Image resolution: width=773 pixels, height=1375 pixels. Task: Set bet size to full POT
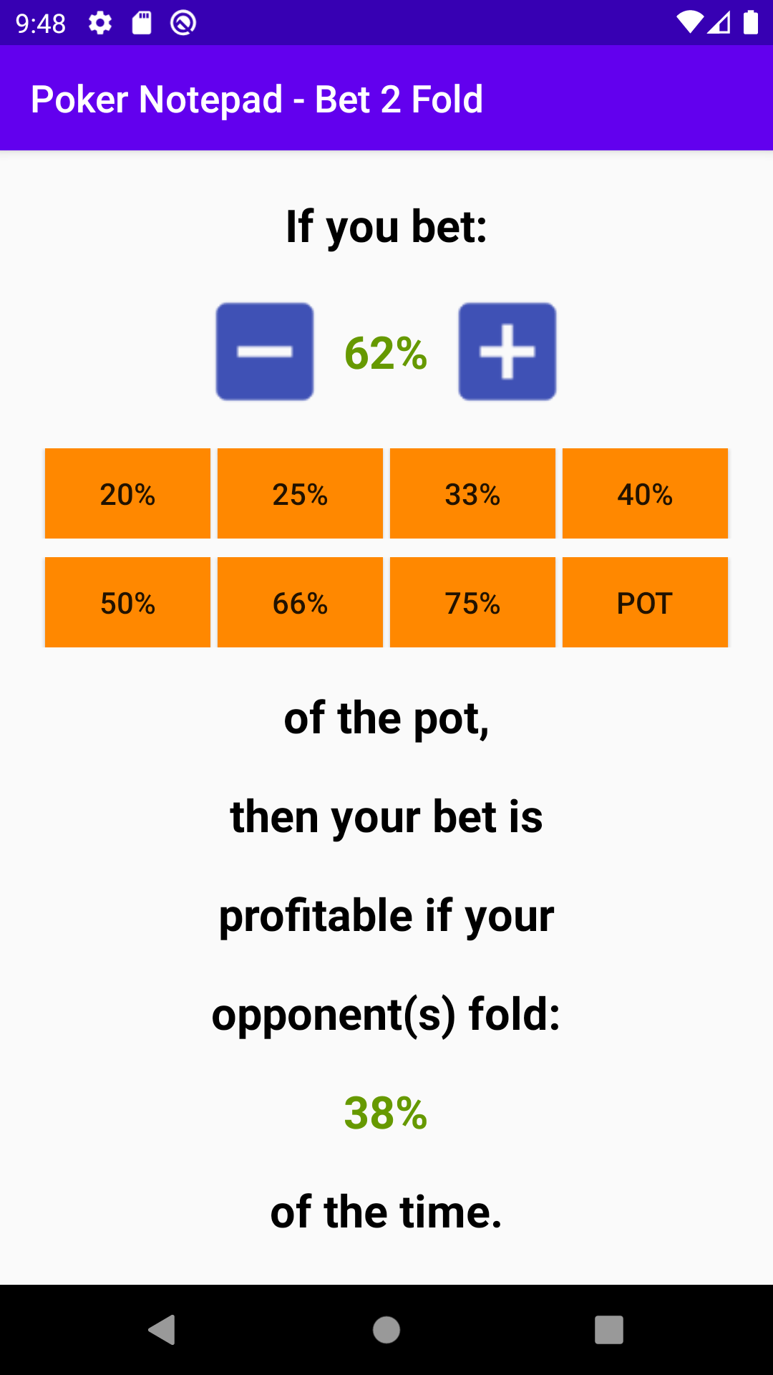coord(645,602)
